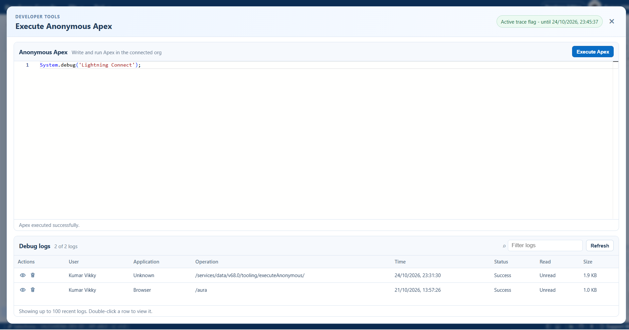Click the Time column header

(x=400, y=262)
